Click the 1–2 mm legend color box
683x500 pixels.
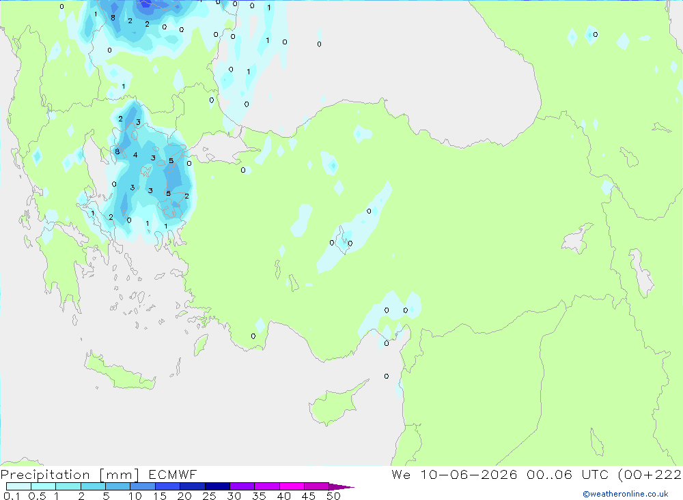point(68,486)
